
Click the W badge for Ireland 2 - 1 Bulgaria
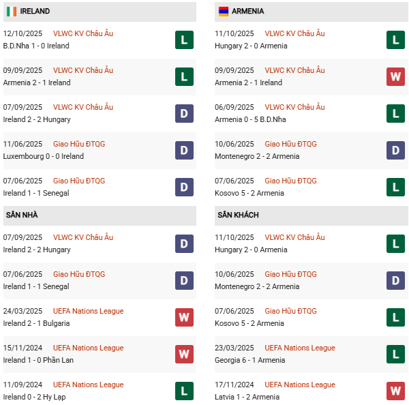pos(184,318)
